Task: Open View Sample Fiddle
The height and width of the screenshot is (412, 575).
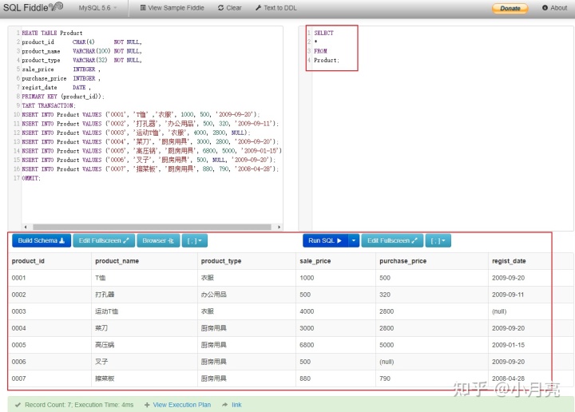Action: 172,8
